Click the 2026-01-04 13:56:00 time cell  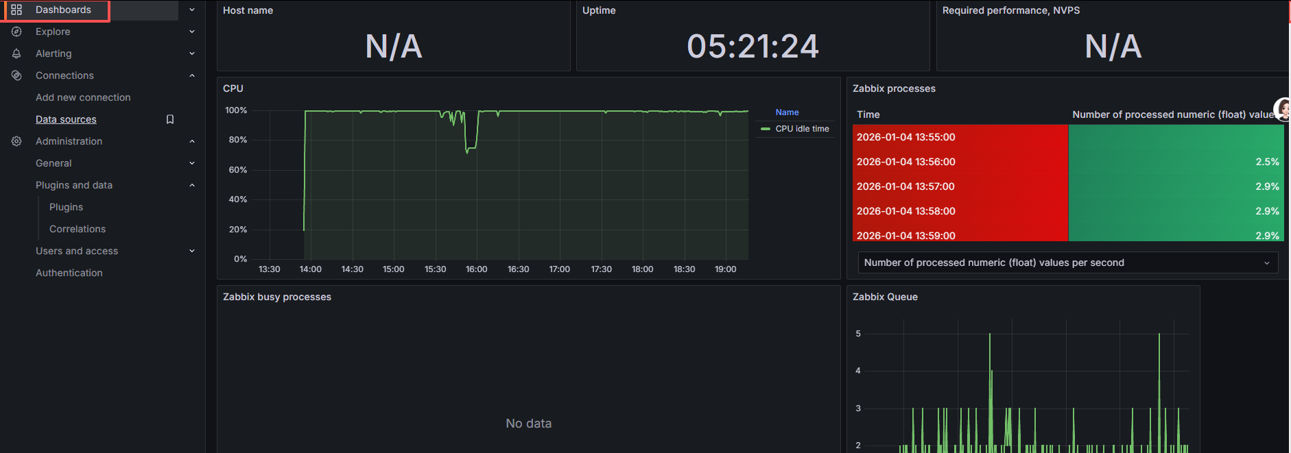click(x=960, y=162)
